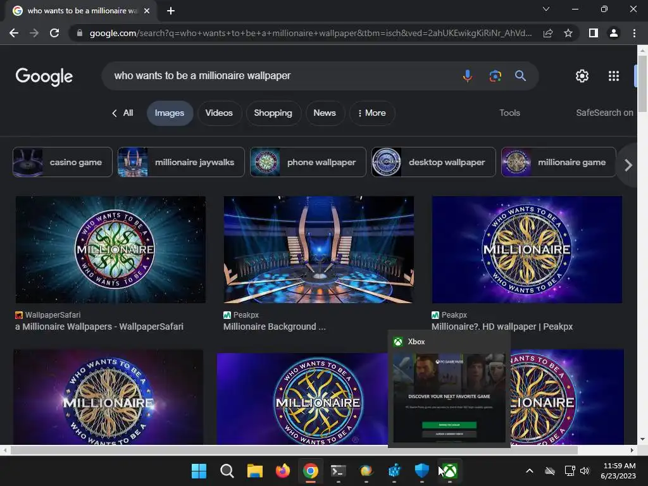Screen dimensions: 648x486
Task: Click the browser forward arrow
Action: click(34, 33)
